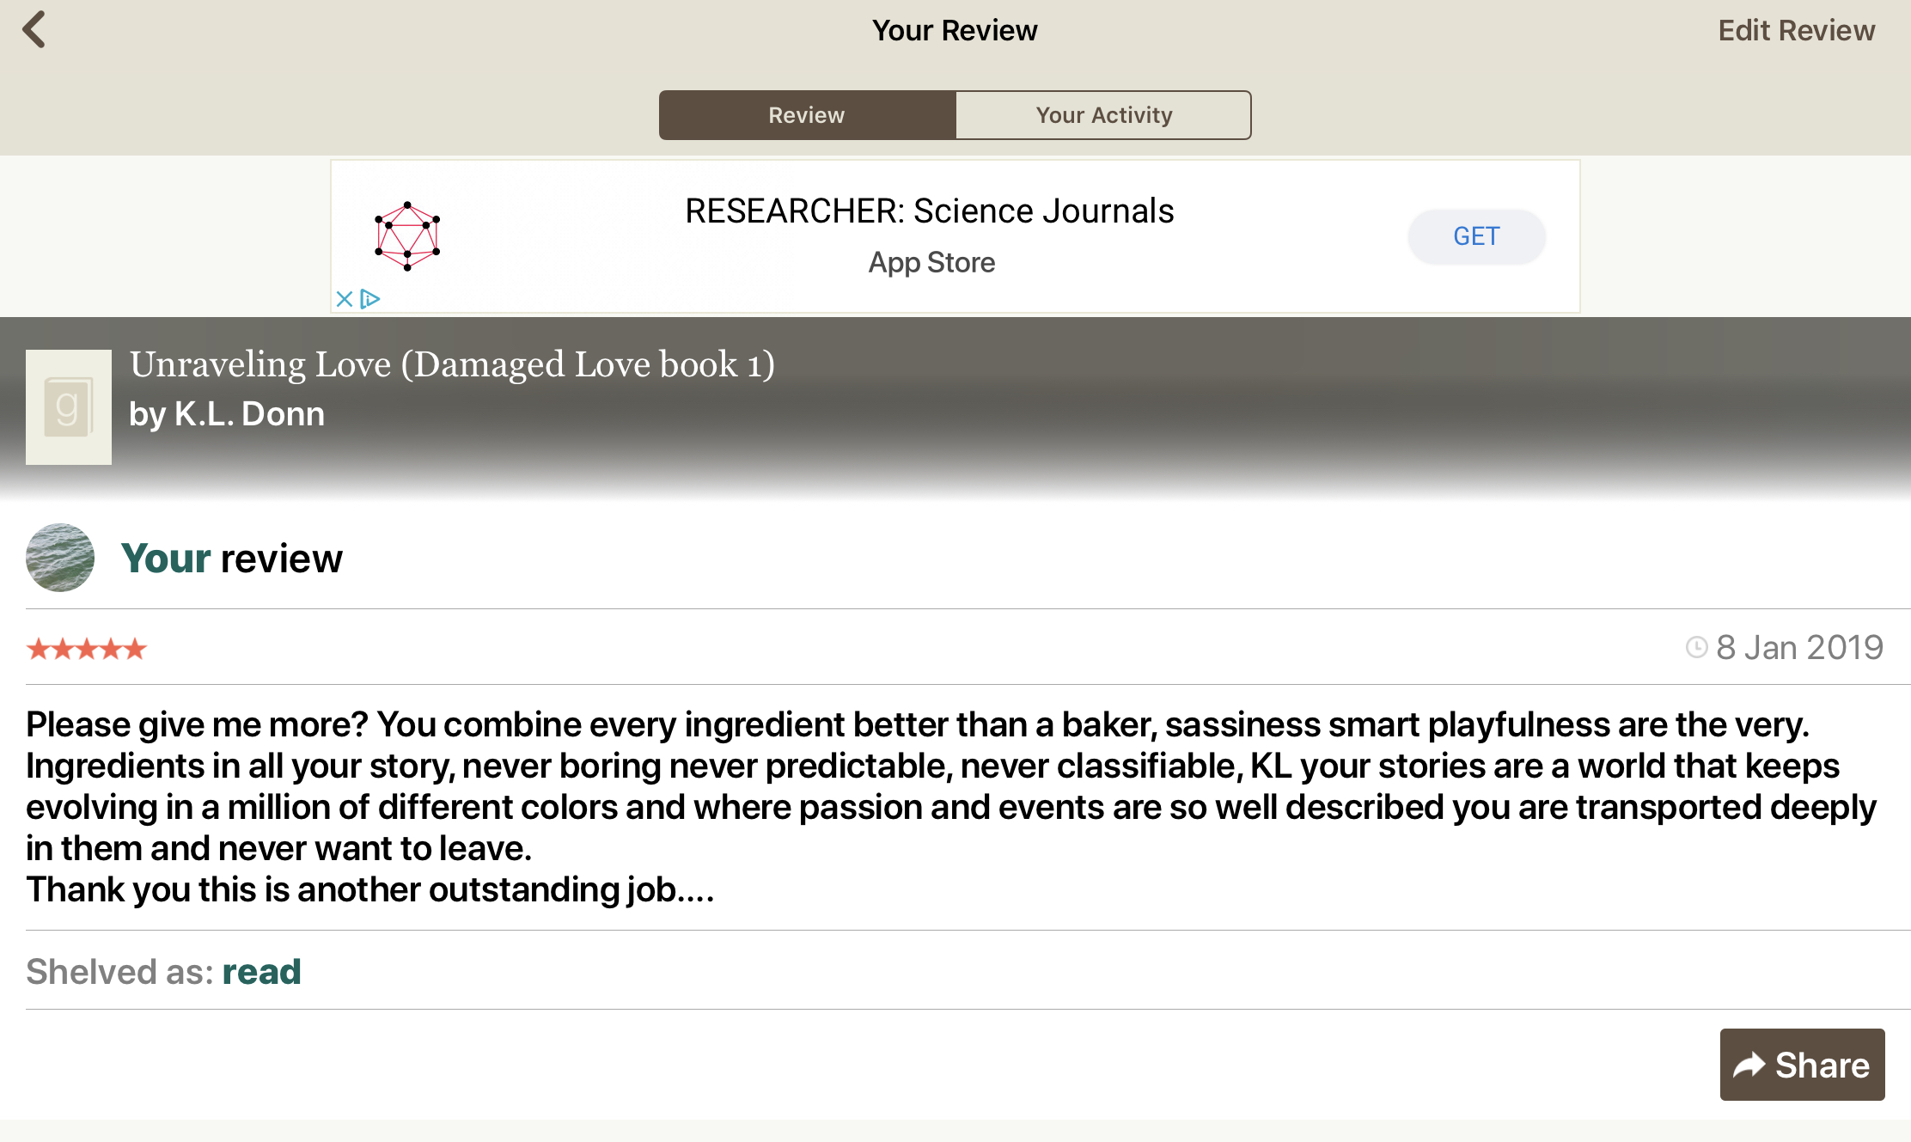Tap the RESEARCHER app logo icon
The width and height of the screenshot is (1911, 1142).
[407, 236]
